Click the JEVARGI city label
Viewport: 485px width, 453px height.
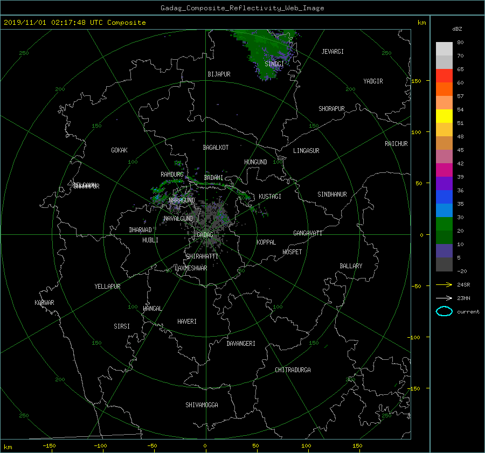(x=332, y=52)
